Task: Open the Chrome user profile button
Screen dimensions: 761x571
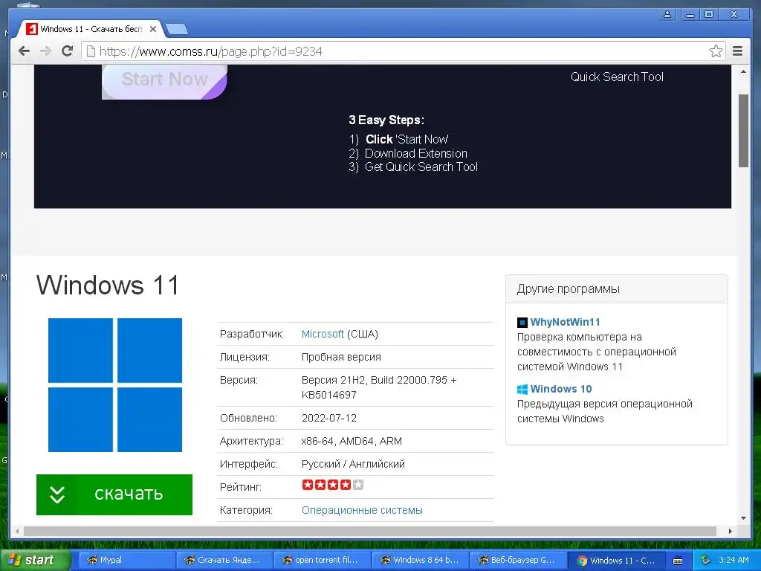Action: click(667, 14)
